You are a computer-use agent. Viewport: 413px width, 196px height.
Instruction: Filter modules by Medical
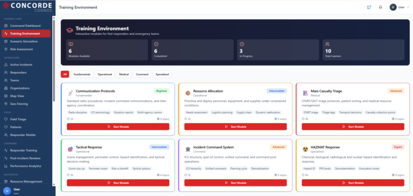point(124,75)
